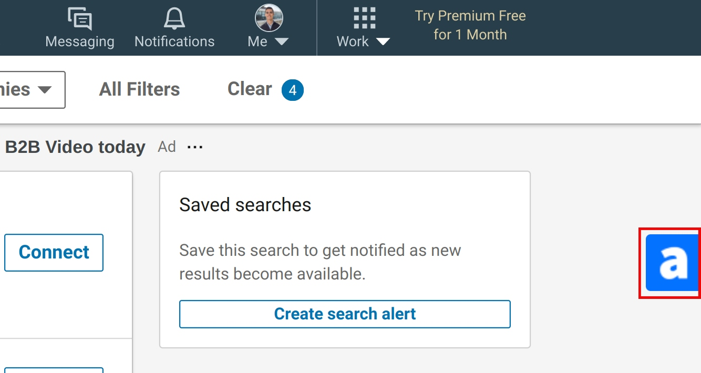Image resolution: width=701 pixels, height=373 pixels.
Task: Open the All Filters panel
Action: point(139,89)
